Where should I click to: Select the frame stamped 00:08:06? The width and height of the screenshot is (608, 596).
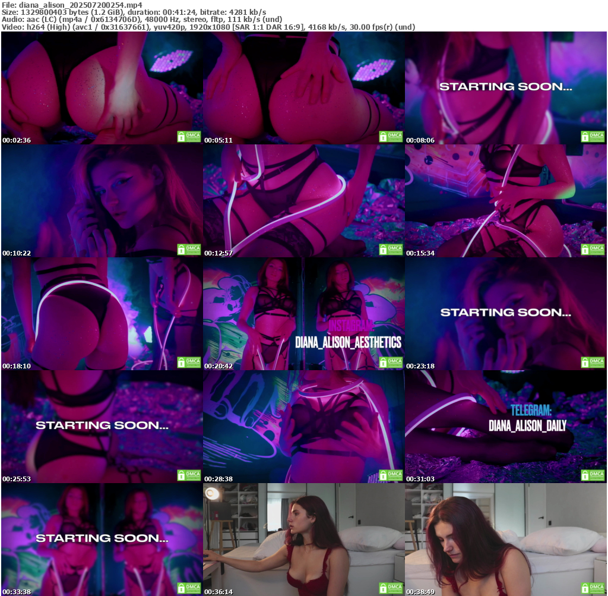pyautogui.click(x=506, y=88)
